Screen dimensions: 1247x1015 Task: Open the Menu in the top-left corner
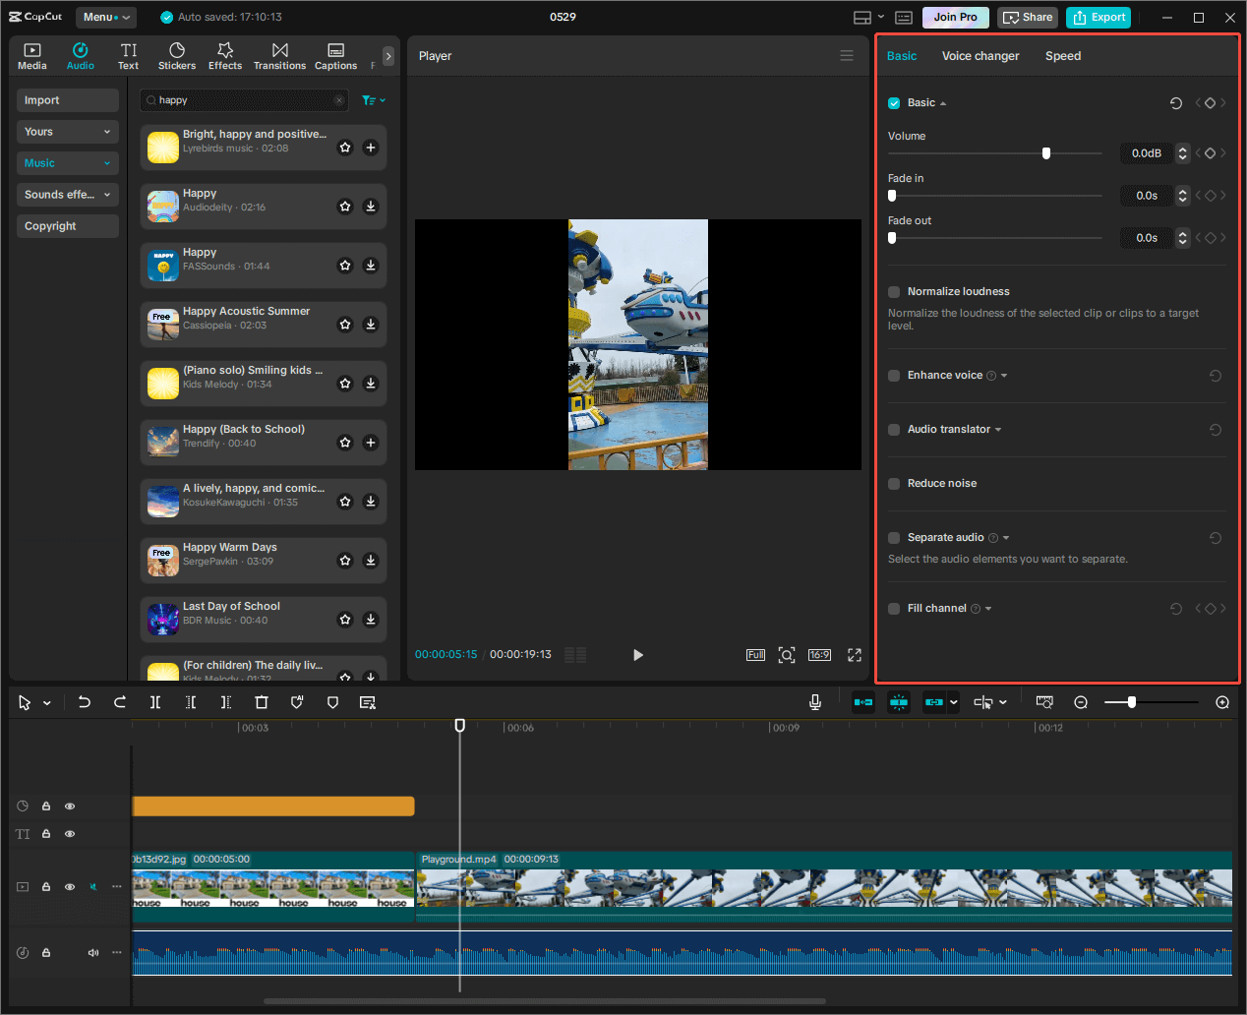pos(105,17)
